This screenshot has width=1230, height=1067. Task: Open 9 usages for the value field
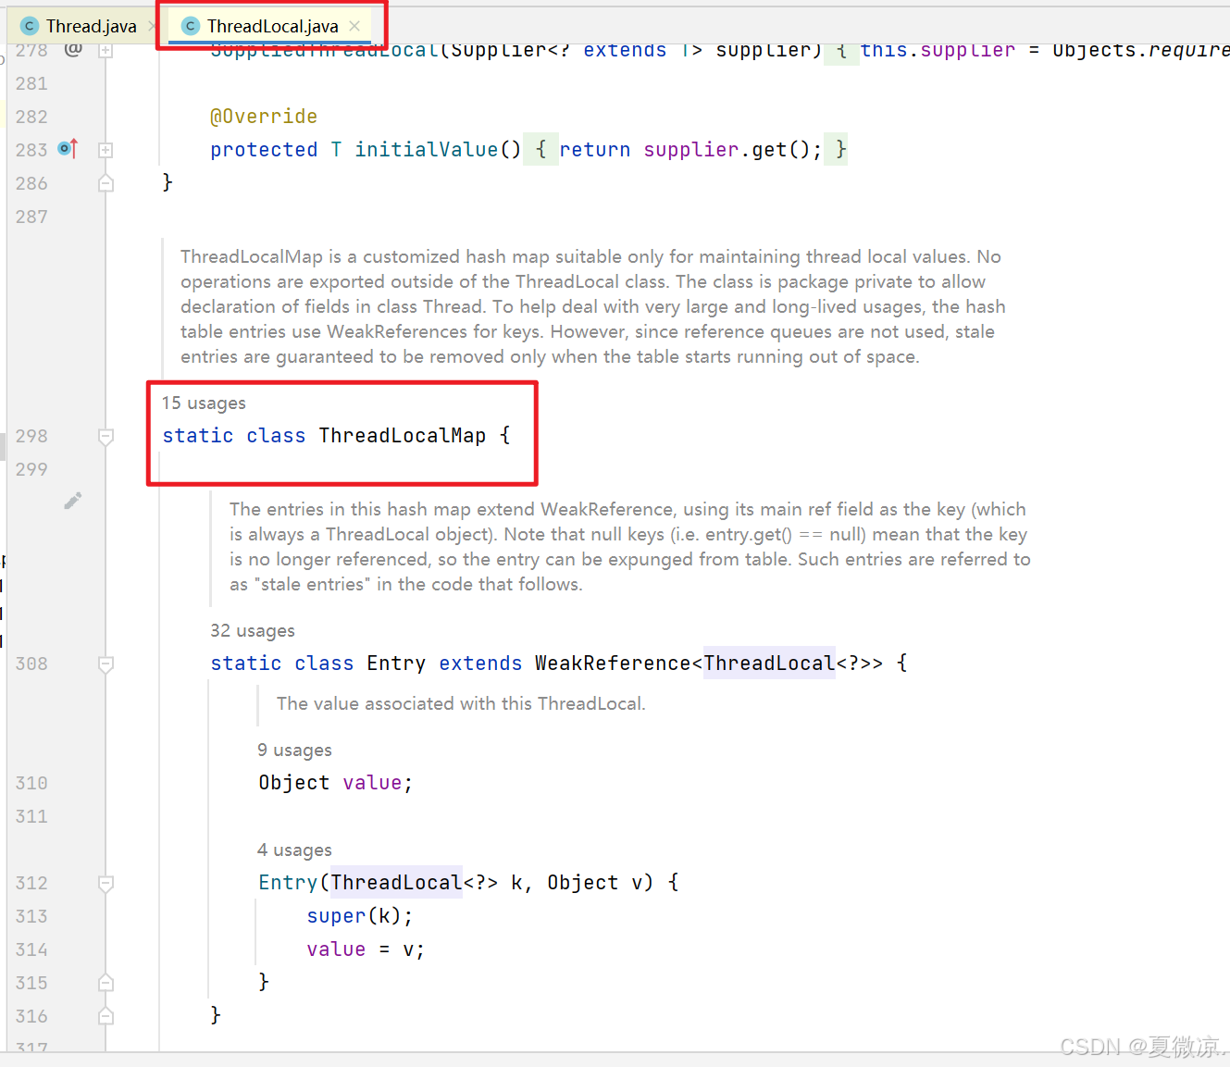[294, 750]
